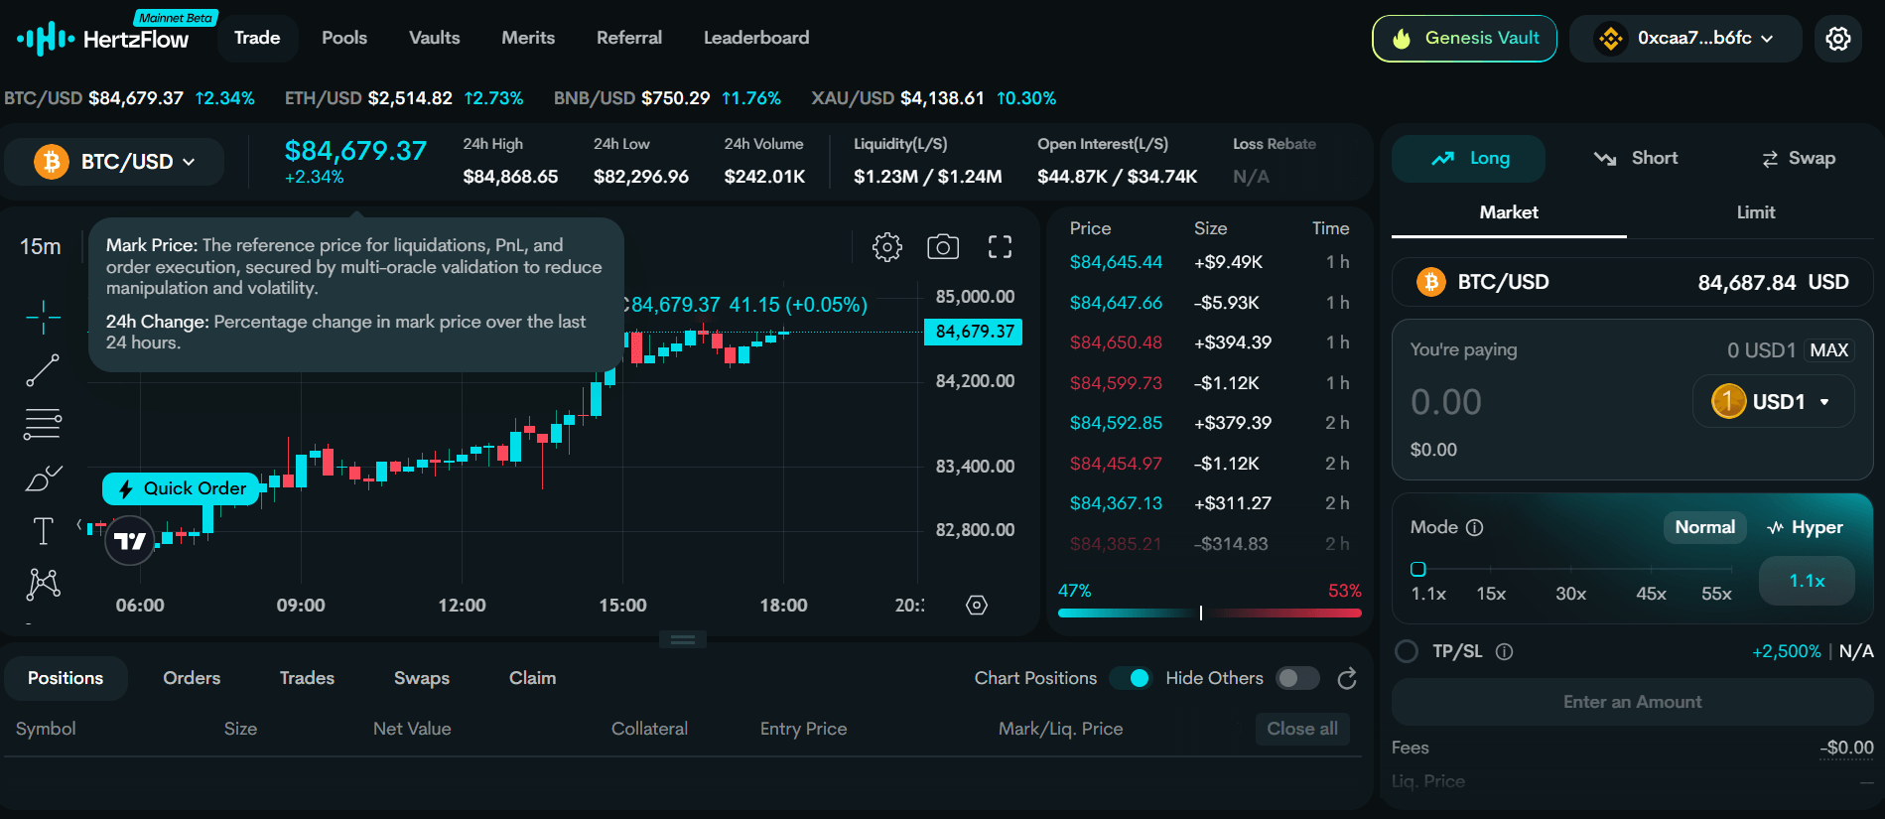This screenshot has height=819, width=1885.
Task: Switch to the Swap tab
Action: coord(1798,158)
